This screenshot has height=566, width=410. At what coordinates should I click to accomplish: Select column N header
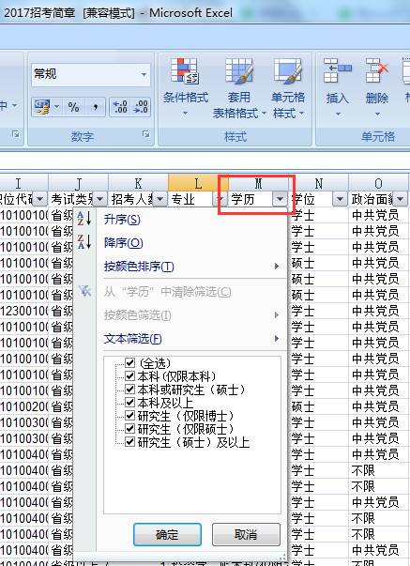318,183
